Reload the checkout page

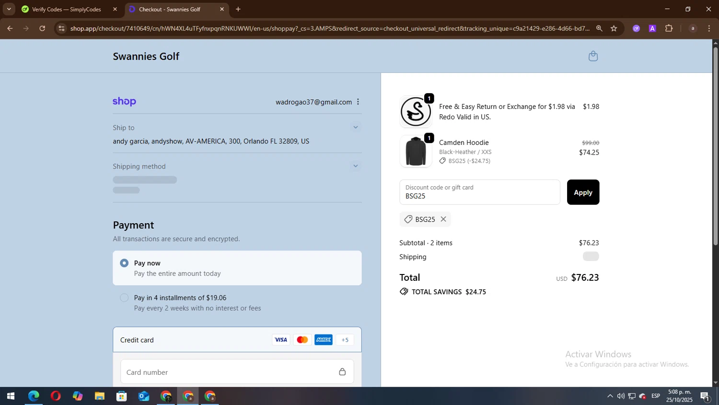42,28
